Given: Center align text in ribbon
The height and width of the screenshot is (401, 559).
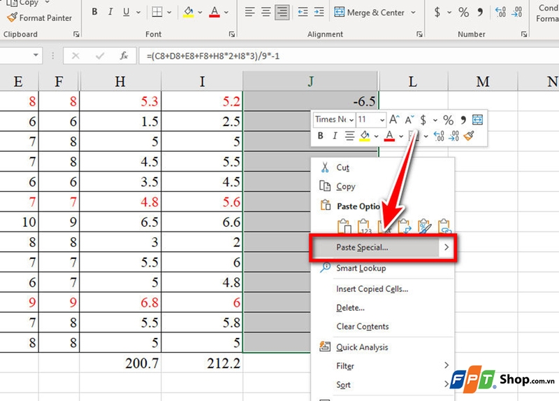Looking at the screenshot, I should point(266,12).
